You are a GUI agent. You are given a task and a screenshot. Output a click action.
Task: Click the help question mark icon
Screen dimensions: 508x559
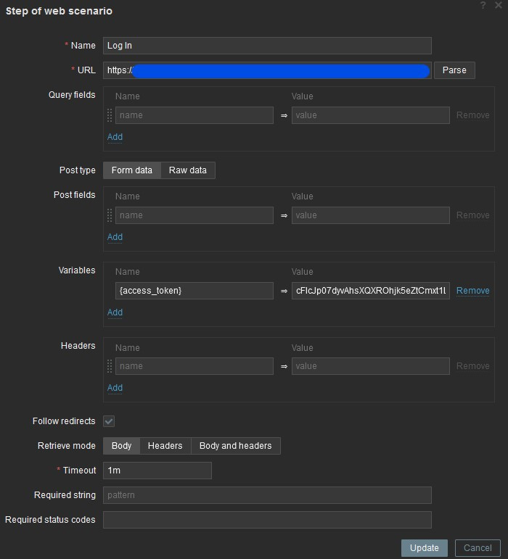pos(483,6)
